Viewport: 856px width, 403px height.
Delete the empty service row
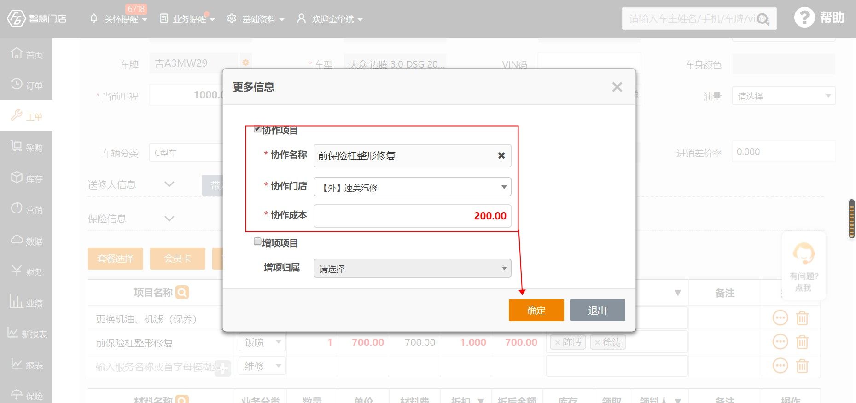pos(802,366)
